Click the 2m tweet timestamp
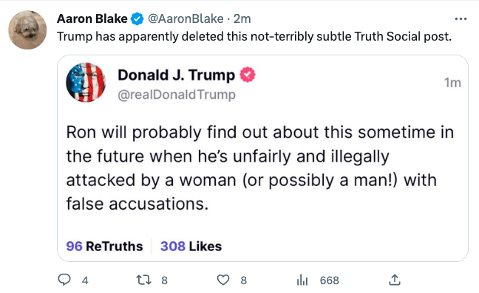 (x=242, y=19)
